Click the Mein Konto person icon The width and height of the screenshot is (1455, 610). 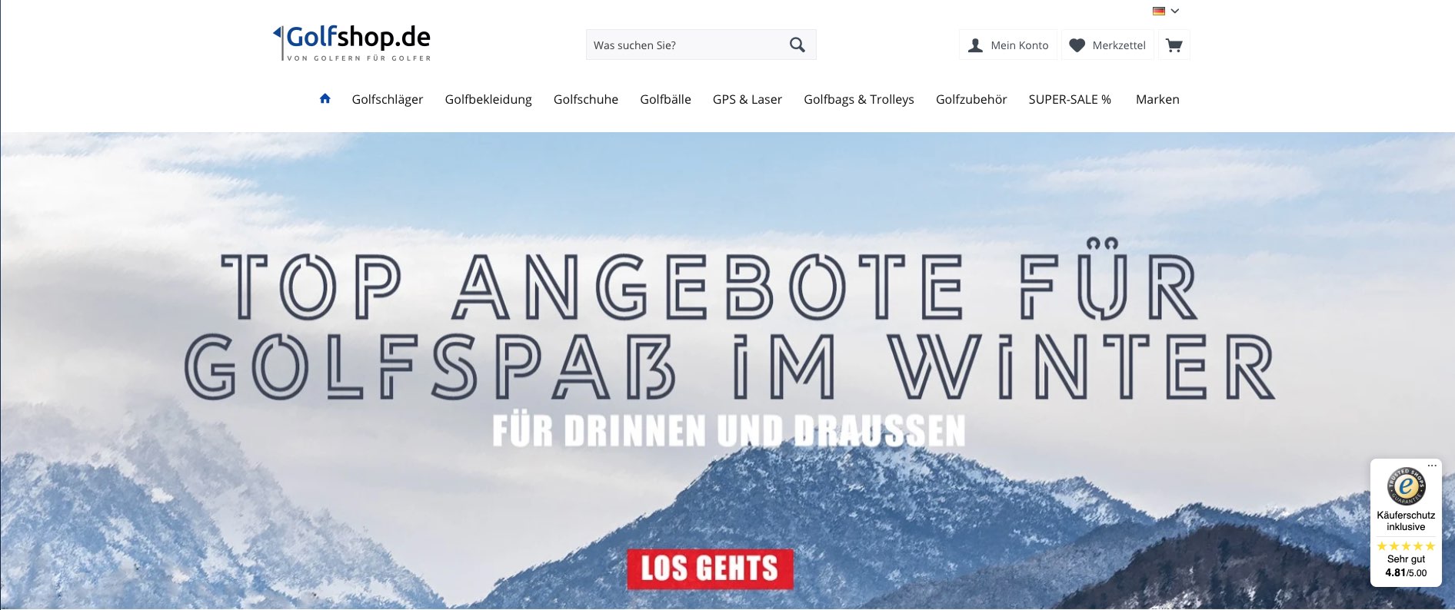pos(975,45)
